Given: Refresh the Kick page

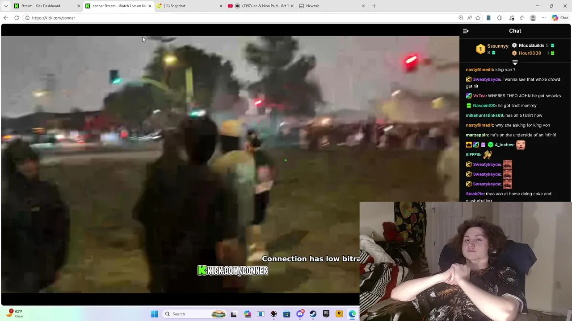Looking at the screenshot, I should tap(17, 18).
